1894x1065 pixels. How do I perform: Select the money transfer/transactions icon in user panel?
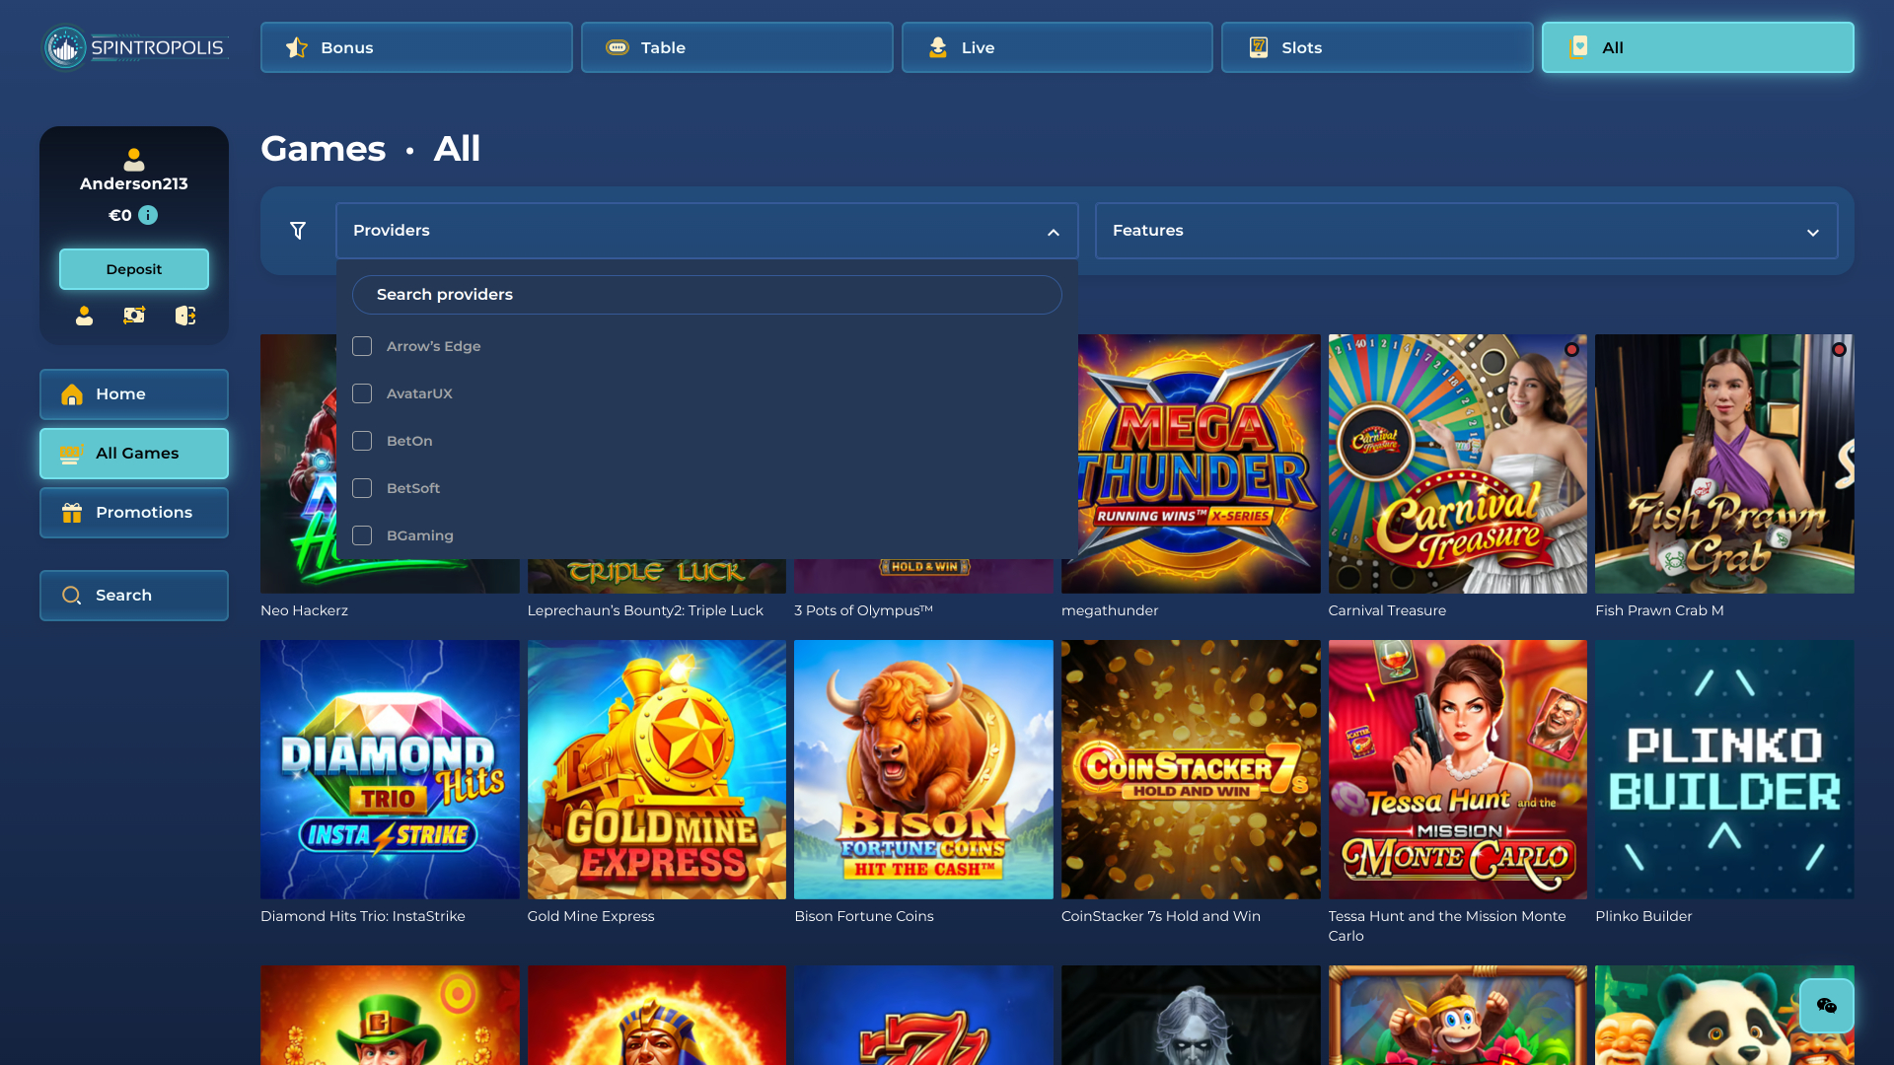[x=133, y=316]
